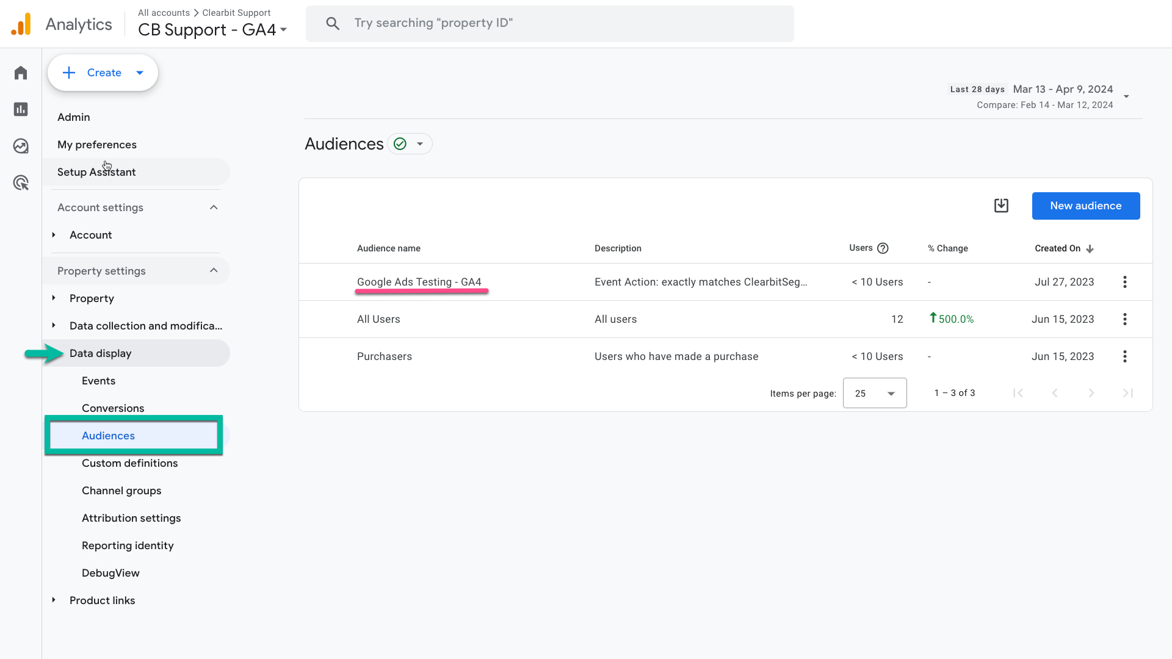Image resolution: width=1172 pixels, height=659 pixels.
Task: Click the Audience name column header
Action: pyautogui.click(x=389, y=248)
